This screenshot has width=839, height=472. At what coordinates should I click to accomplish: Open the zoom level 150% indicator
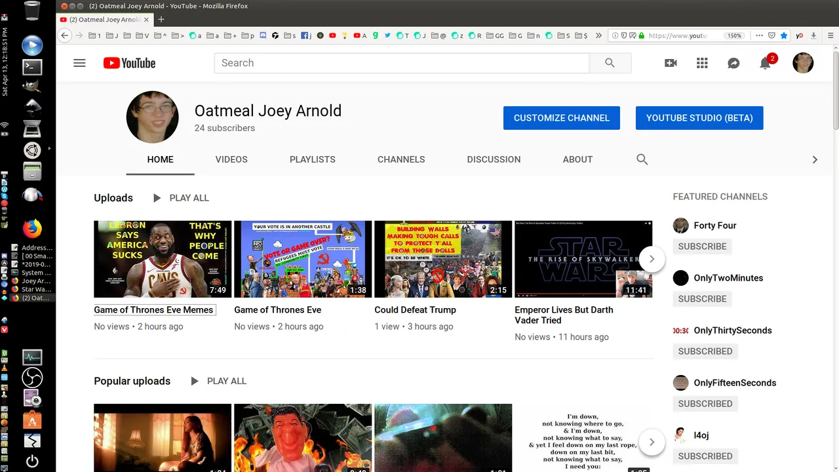tap(734, 35)
